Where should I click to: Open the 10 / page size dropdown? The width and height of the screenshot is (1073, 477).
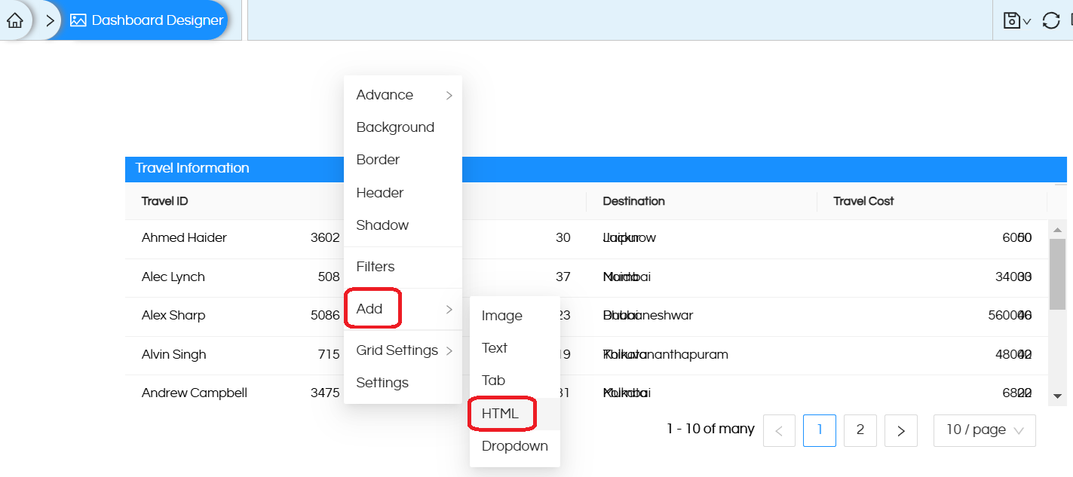point(985,430)
